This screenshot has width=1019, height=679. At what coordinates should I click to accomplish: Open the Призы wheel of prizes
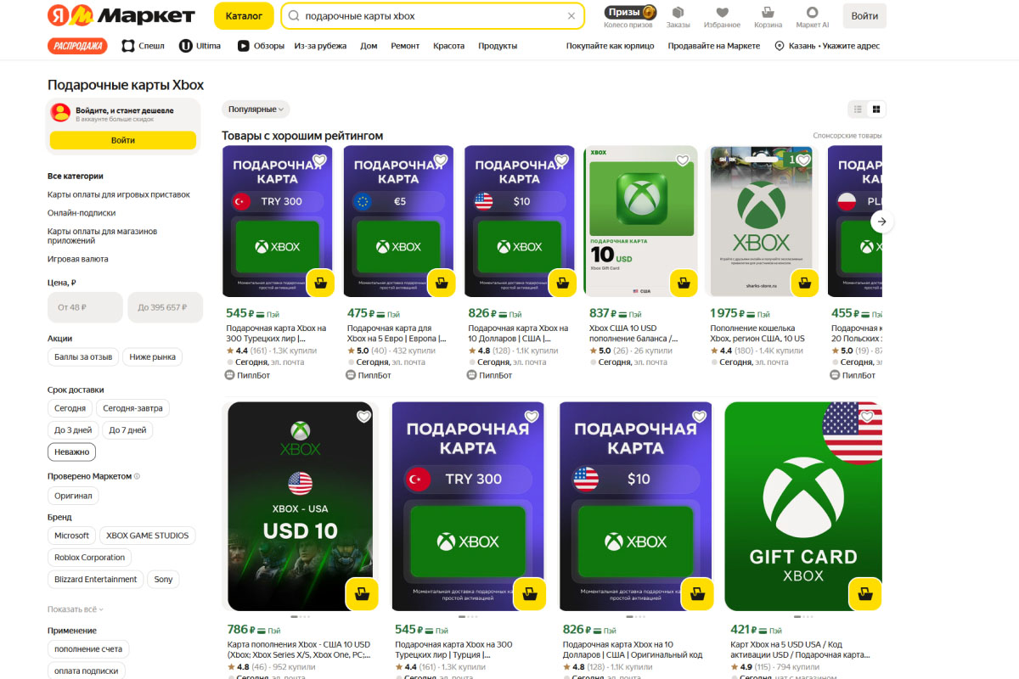pyautogui.click(x=629, y=16)
